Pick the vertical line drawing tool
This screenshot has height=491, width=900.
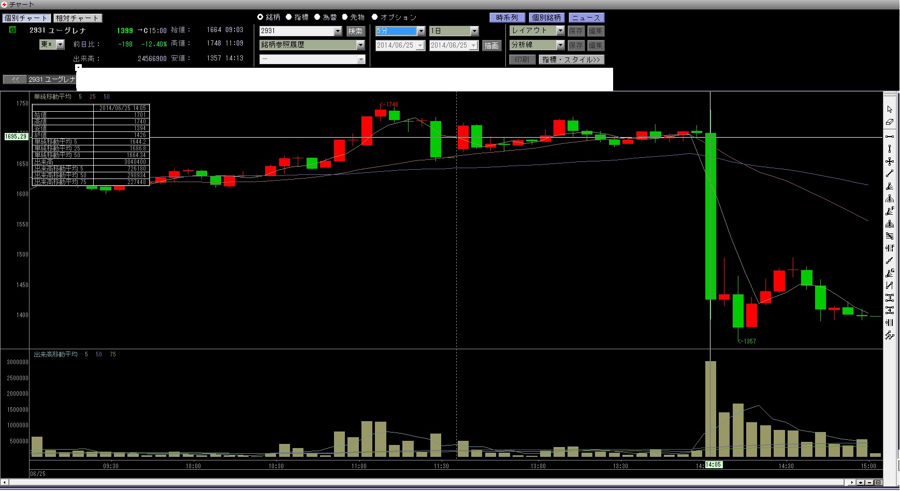click(889, 149)
